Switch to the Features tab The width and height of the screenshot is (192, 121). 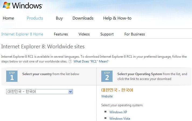61,34
